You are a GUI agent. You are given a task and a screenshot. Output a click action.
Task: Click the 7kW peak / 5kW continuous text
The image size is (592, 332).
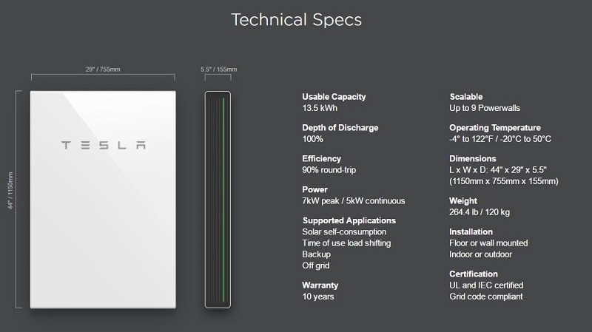coord(353,200)
